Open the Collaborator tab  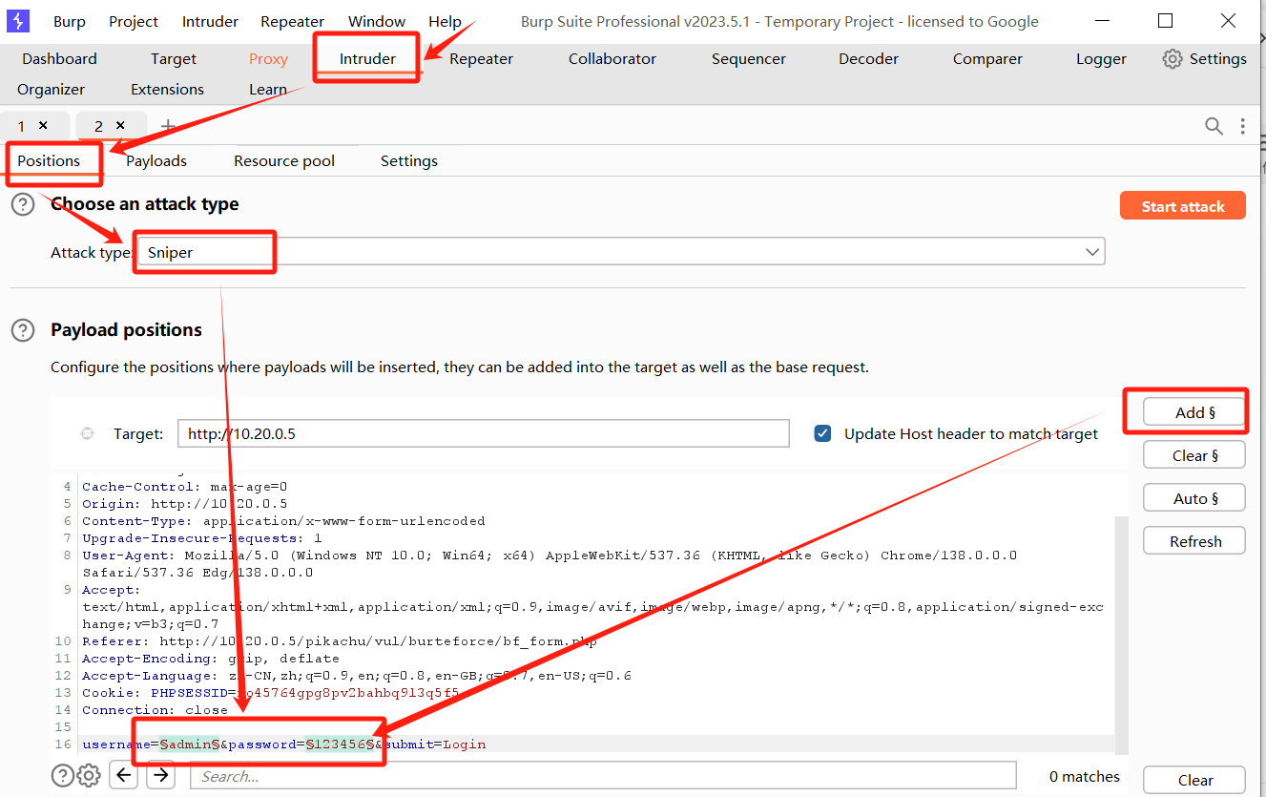612,59
